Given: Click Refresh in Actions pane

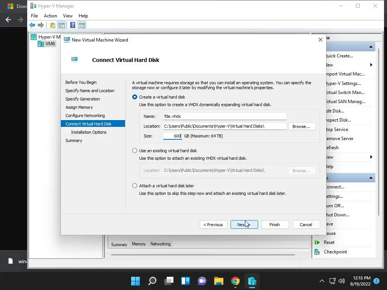Looking at the screenshot, I should (x=332, y=148).
